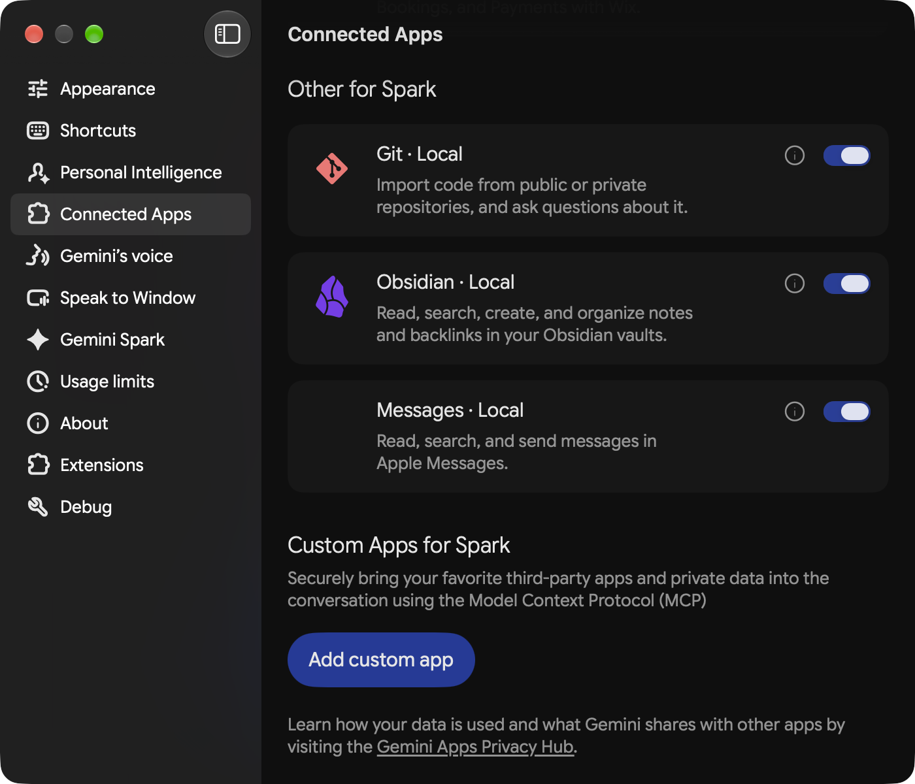This screenshot has height=784, width=915.
Task: Go to Extensions section
Action: pyautogui.click(x=131, y=465)
